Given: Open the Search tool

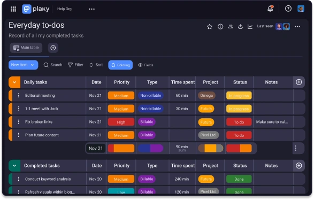Looking at the screenshot, I should coord(53,65).
